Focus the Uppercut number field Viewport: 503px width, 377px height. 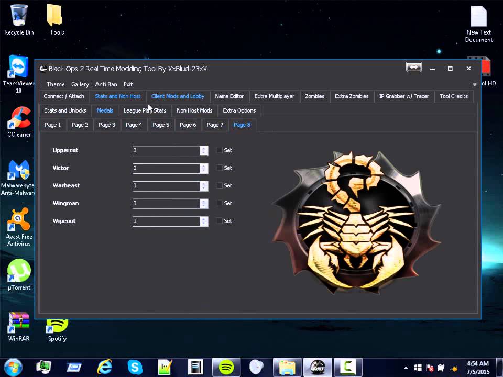[166, 150]
